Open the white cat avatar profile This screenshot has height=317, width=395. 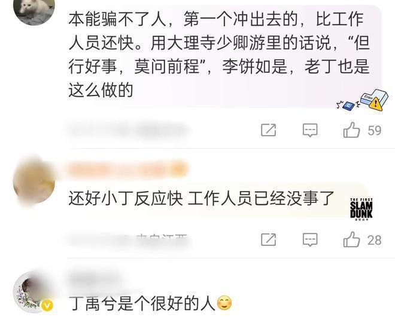pos(34,10)
